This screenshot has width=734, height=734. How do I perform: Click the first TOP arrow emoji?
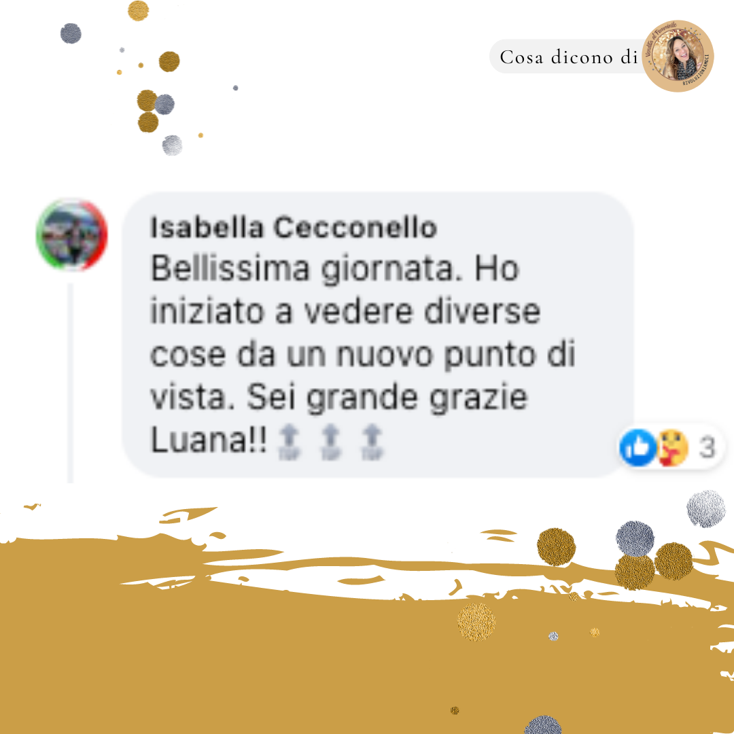click(290, 442)
